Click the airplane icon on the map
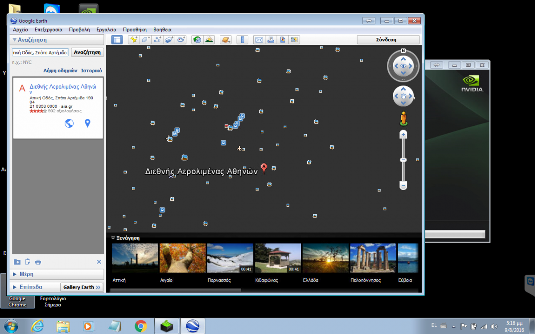 point(240,148)
